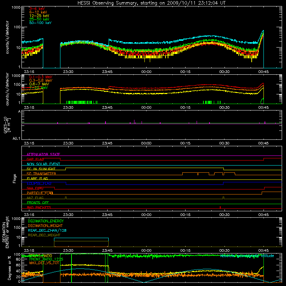Select the 50-100 keV legend label

40,23
